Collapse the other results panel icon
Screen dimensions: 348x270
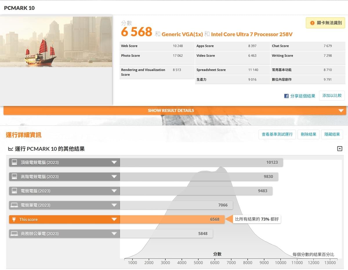[x=340, y=149]
